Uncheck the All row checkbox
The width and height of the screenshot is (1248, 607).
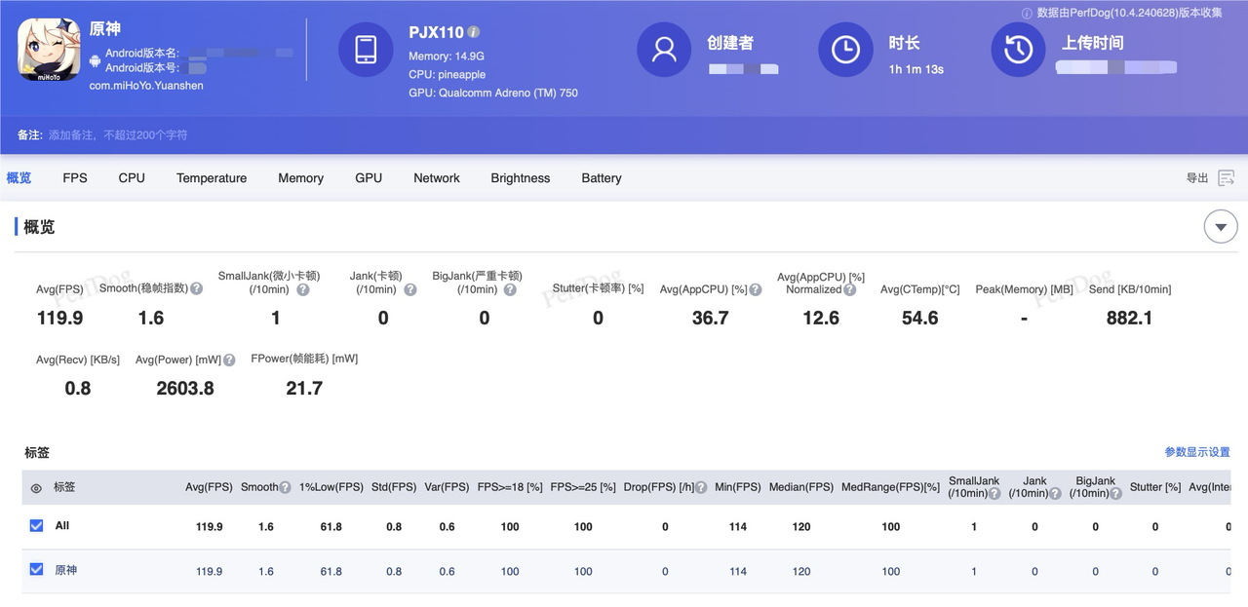pos(37,525)
